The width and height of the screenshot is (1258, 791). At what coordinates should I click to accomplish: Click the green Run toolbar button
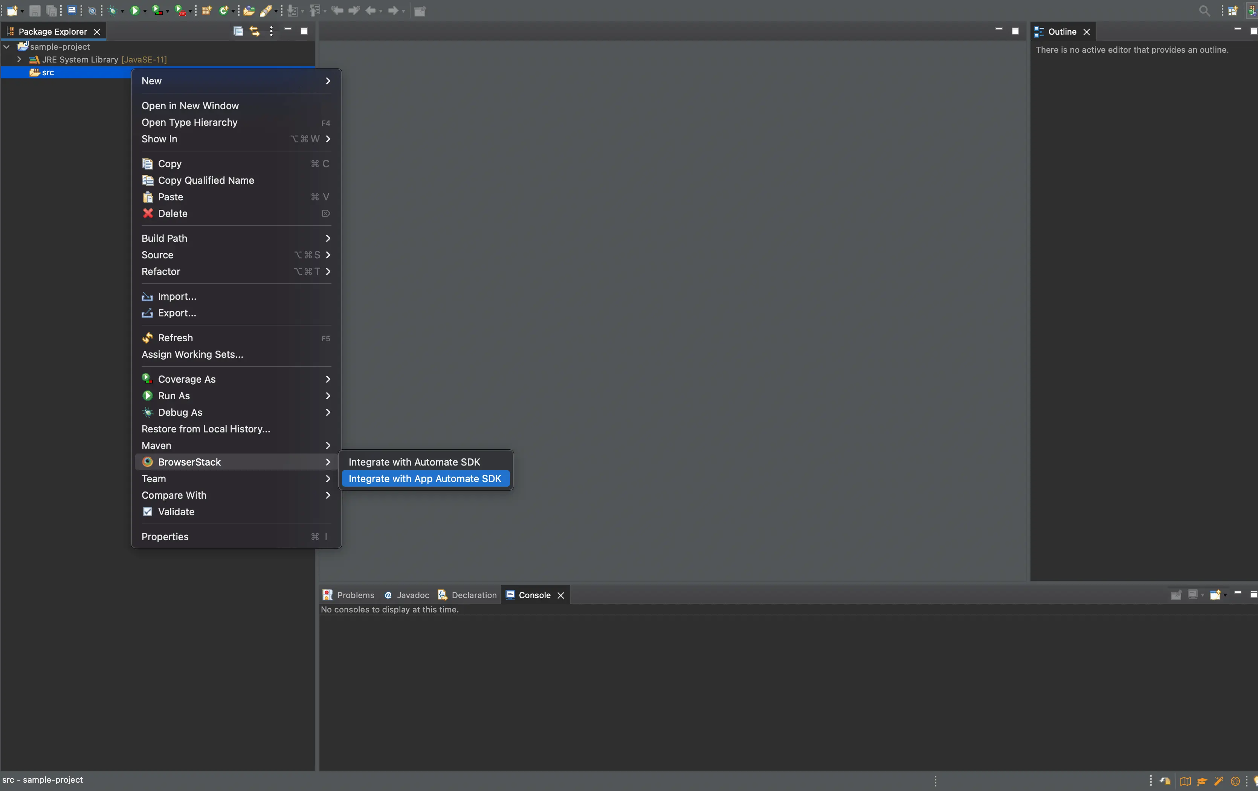pos(135,11)
